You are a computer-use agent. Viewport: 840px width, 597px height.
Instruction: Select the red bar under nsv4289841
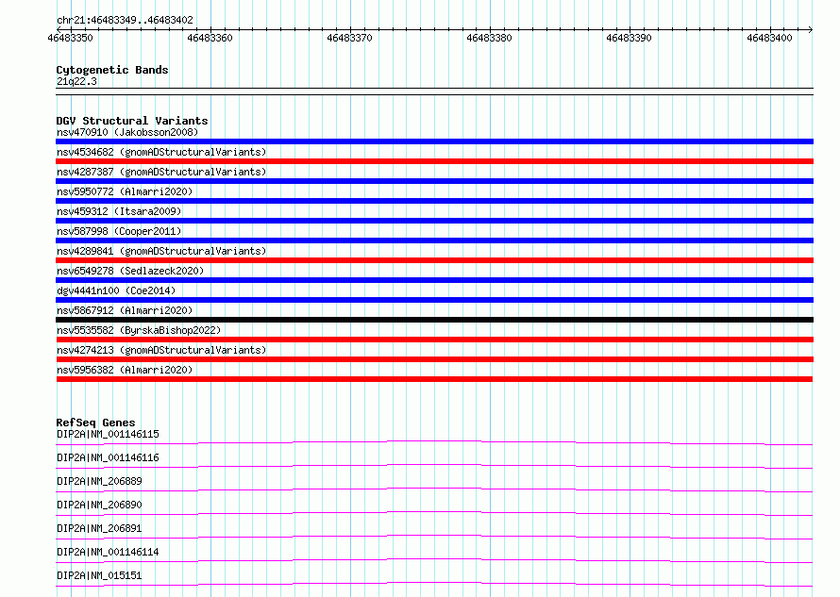pos(434,260)
